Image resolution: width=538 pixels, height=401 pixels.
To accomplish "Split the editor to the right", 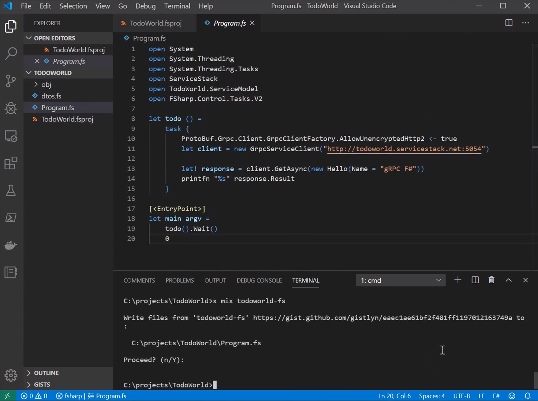I will 509,23.
